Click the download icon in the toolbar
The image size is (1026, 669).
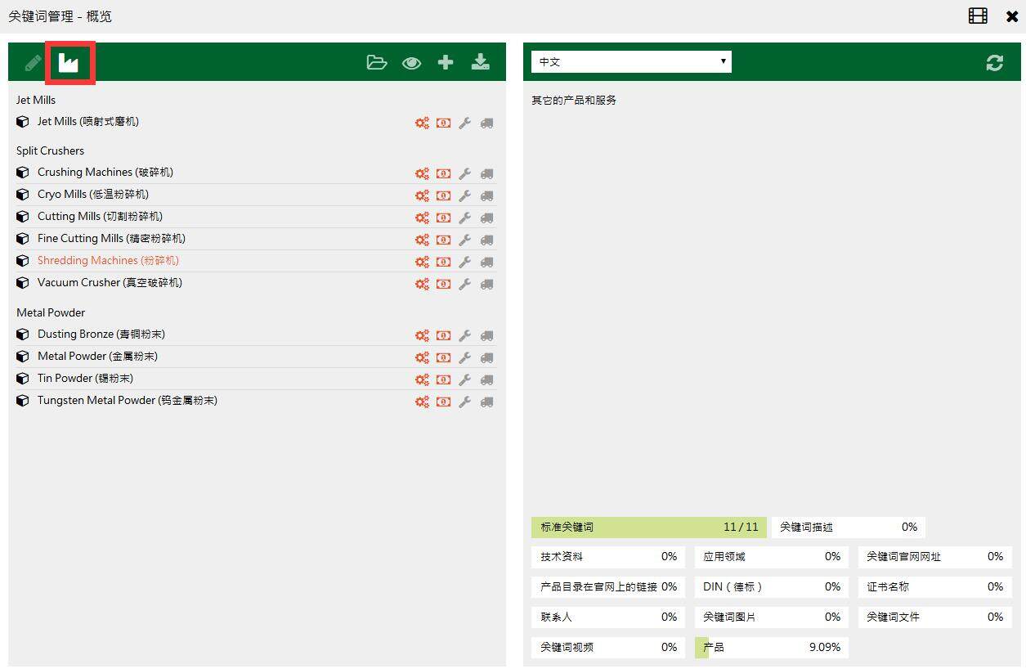coord(481,62)
